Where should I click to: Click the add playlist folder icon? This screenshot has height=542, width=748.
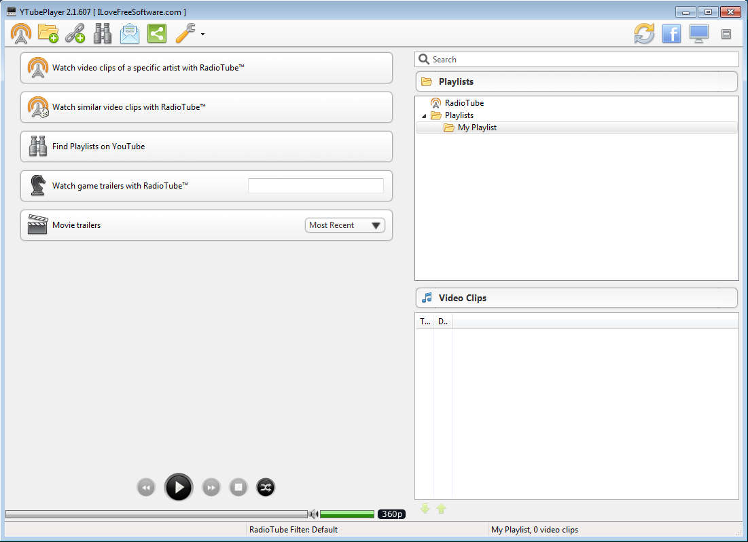(x=48, y=33)
